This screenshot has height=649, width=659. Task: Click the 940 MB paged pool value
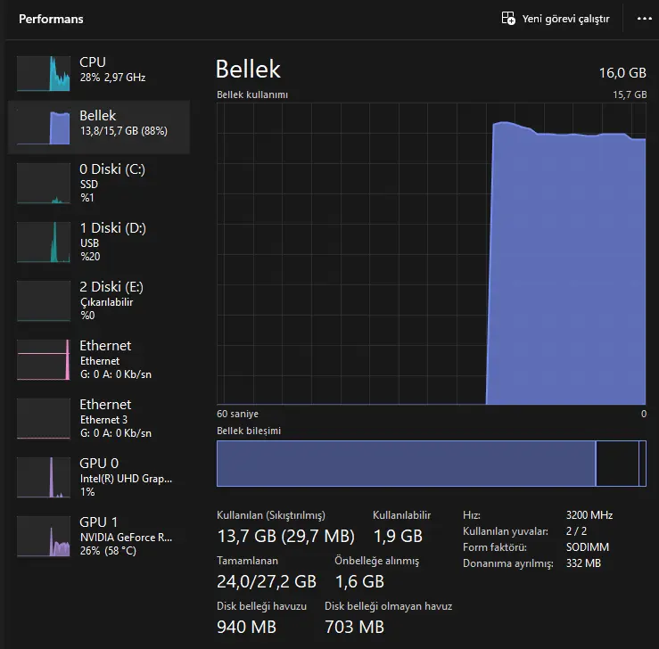246,627
